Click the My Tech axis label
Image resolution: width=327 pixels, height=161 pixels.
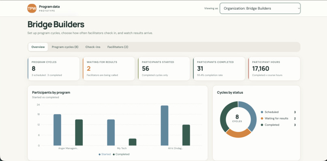click(x=122, y=148)
